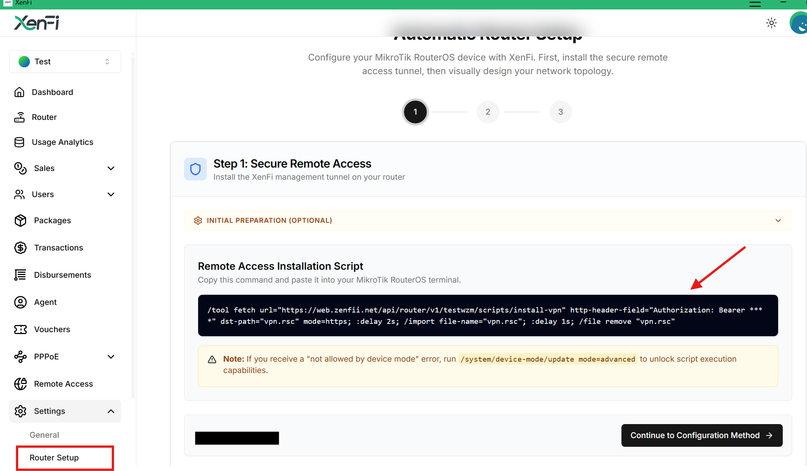Click the Dashboard home icon

click(19, 92)
